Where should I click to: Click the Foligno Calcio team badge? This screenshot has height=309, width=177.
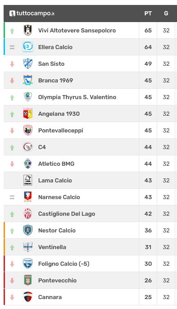28,264
